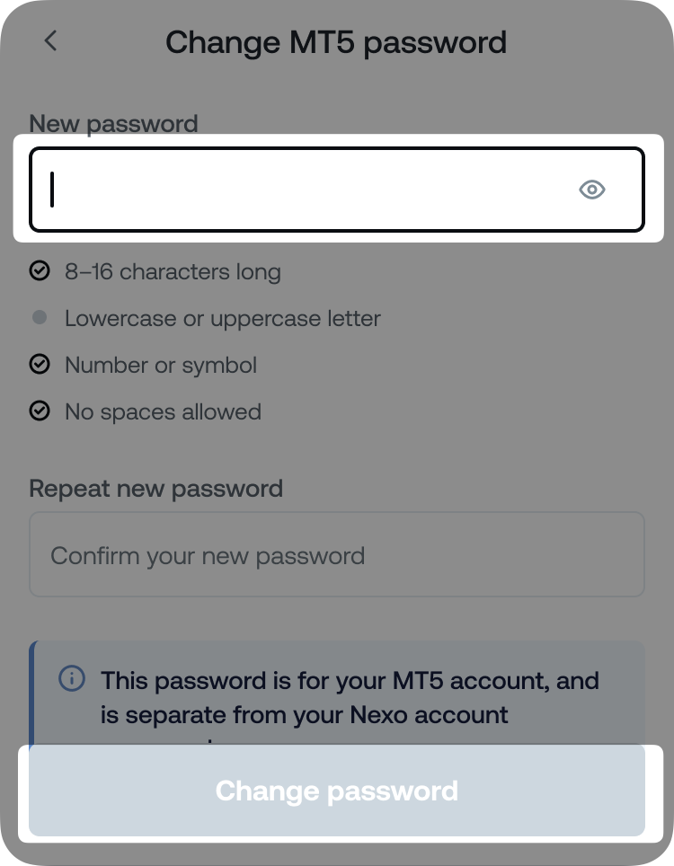Image resolution: width=674 pixels, height=866 pixels.
Task: Click the text cursor in New password field
Action: pos(52,190)
